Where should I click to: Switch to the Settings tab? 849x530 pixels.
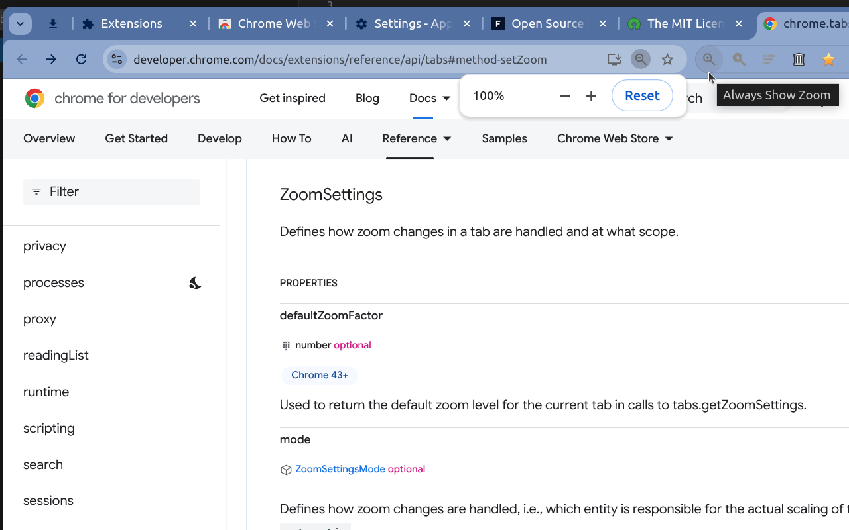click(x=413, y=24)
